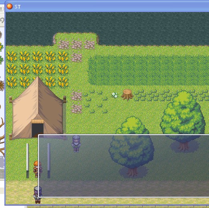Click the tall tree near the right edge
209x208 pixels.
click(x=183, y=121)
